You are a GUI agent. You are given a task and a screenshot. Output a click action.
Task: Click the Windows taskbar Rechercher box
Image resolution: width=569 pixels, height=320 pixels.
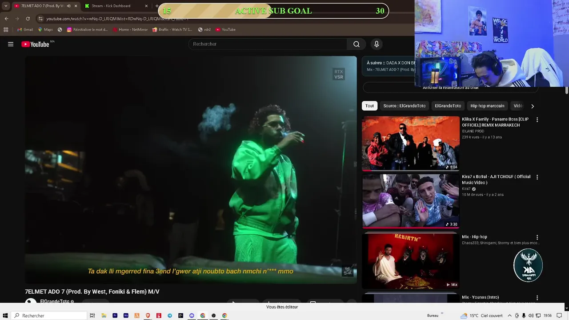[x=49, y=316]
